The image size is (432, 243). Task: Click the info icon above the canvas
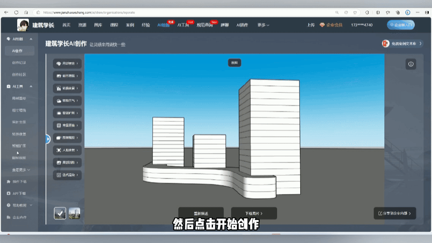pyautogui.click(x=410, y=64)
